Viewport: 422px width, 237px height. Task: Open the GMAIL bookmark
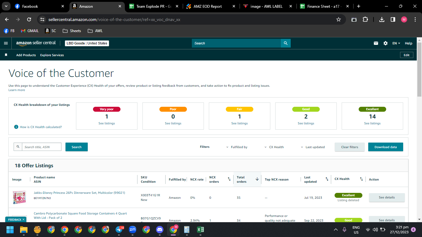point(30,31)
